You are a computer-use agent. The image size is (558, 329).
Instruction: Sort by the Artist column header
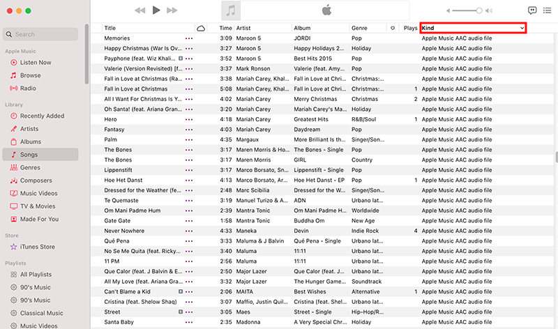[x=263, y=28]
